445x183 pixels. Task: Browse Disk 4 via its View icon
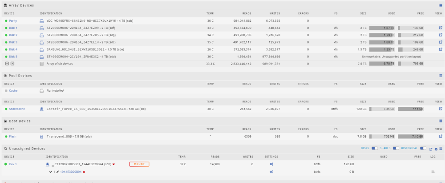[441, 49]
